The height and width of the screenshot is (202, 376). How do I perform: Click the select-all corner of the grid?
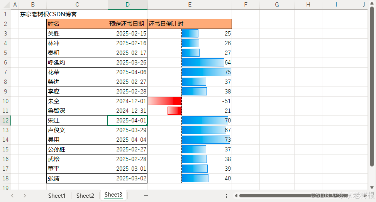(5, 5)
